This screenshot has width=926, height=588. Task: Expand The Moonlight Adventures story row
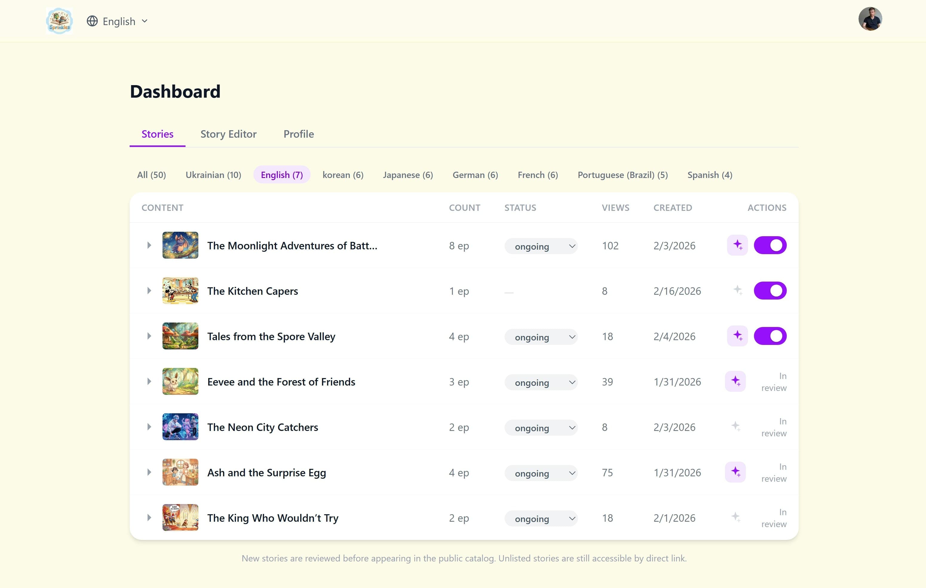pyautogui.click(x=149, y=245)
